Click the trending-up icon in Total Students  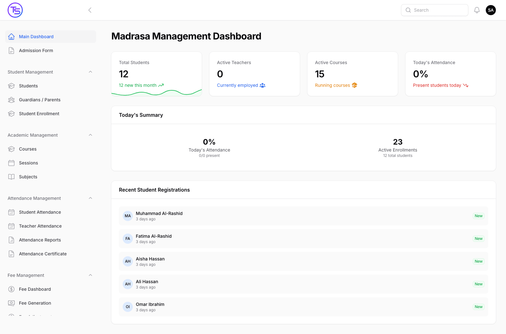pos(161,85)
